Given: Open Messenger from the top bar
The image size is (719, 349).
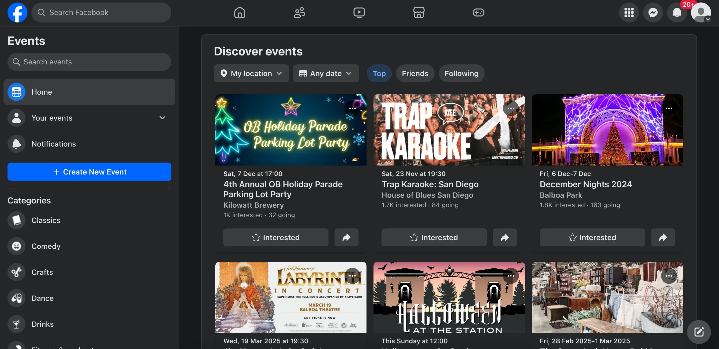Looking at the screenshot, I should coord(653,12).
